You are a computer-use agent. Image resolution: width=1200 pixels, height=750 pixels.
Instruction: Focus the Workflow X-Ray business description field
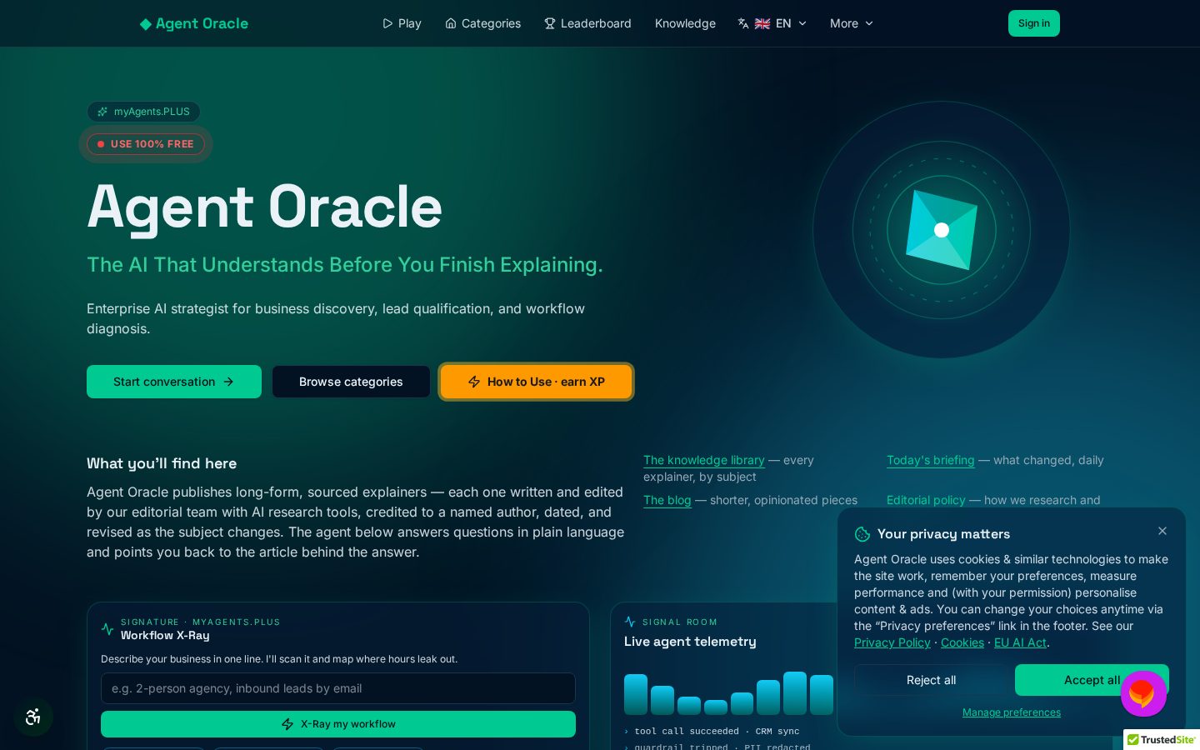tap(338, 688)
